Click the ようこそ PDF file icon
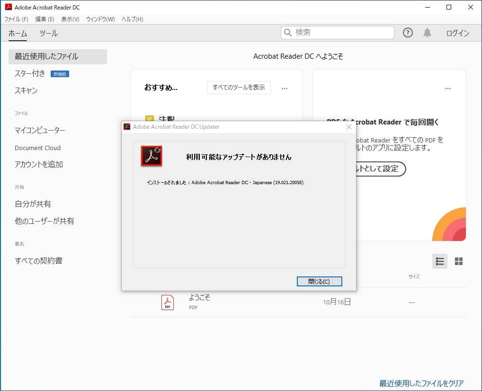The width and height of the screenshot is (482, 391). pos(167,302)
